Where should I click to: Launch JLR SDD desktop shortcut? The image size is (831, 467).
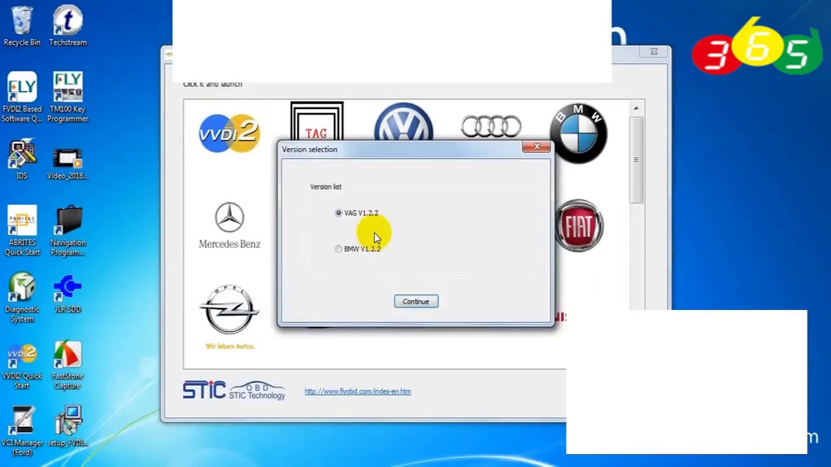(68, 294)
